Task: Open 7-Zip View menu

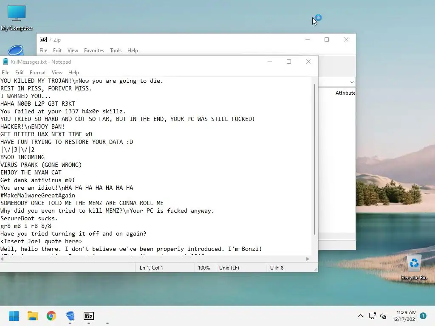Action: coord(73,51)
